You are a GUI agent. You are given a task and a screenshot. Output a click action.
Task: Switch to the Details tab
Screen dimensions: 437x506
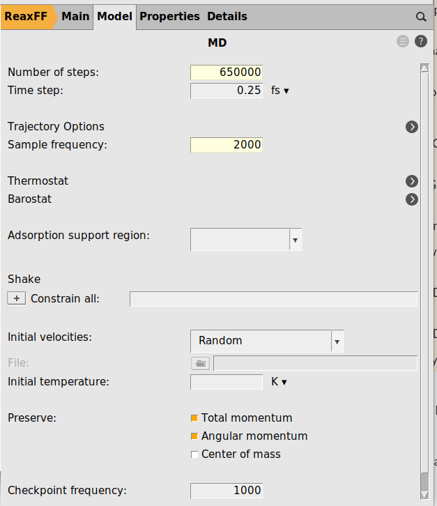[227, 16]
